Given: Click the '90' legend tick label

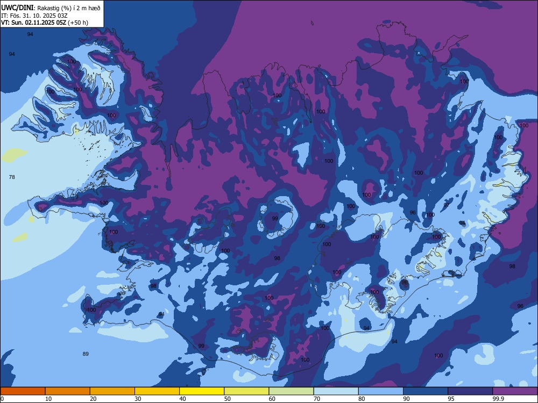Looking at the screenshot, I should pyautogui.click(x=406, y=399).
